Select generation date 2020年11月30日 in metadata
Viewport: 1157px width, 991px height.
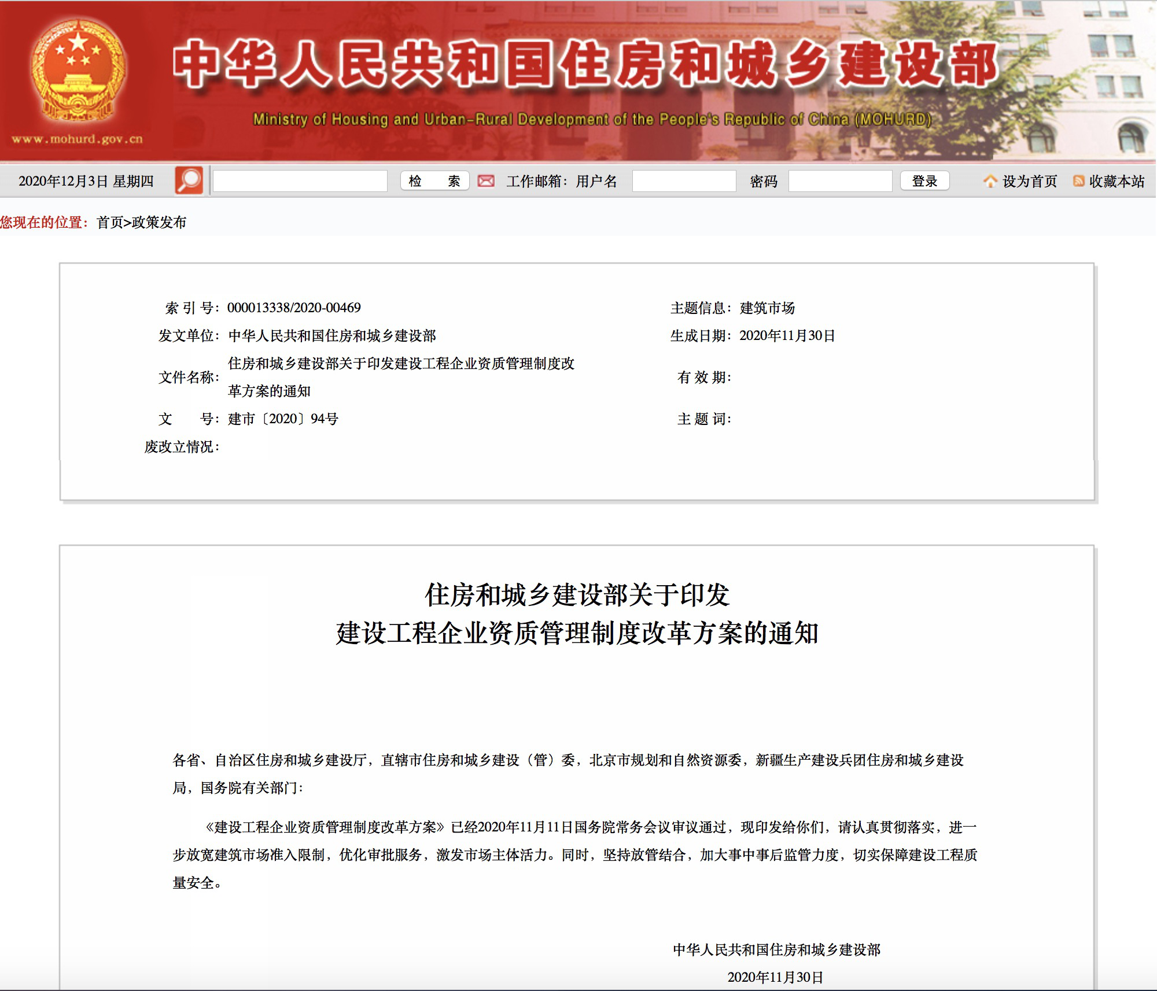pyautogui.click(x=787, y=335)
